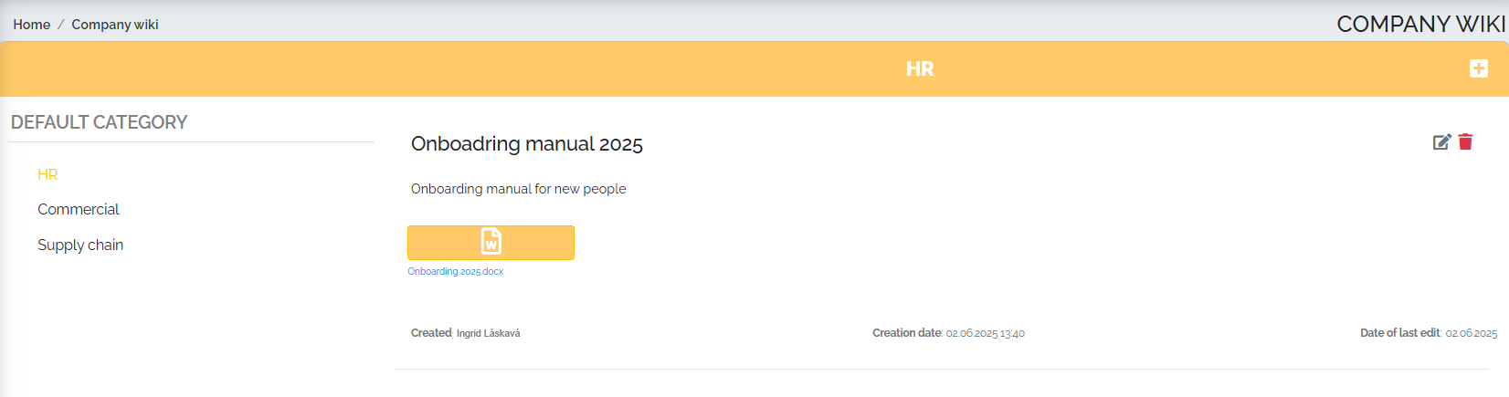Switch to the Supply chain category

tap(80, 245)
